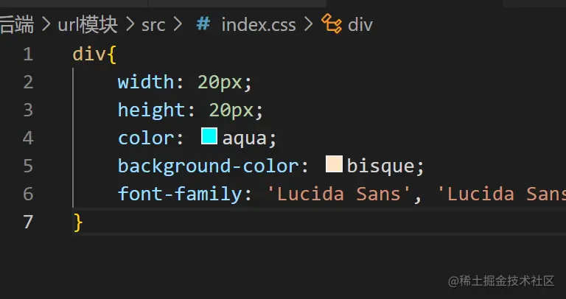Select the url模块 breadcrumb folder
The width and height of the screenshot is (566, 299).
88,25
